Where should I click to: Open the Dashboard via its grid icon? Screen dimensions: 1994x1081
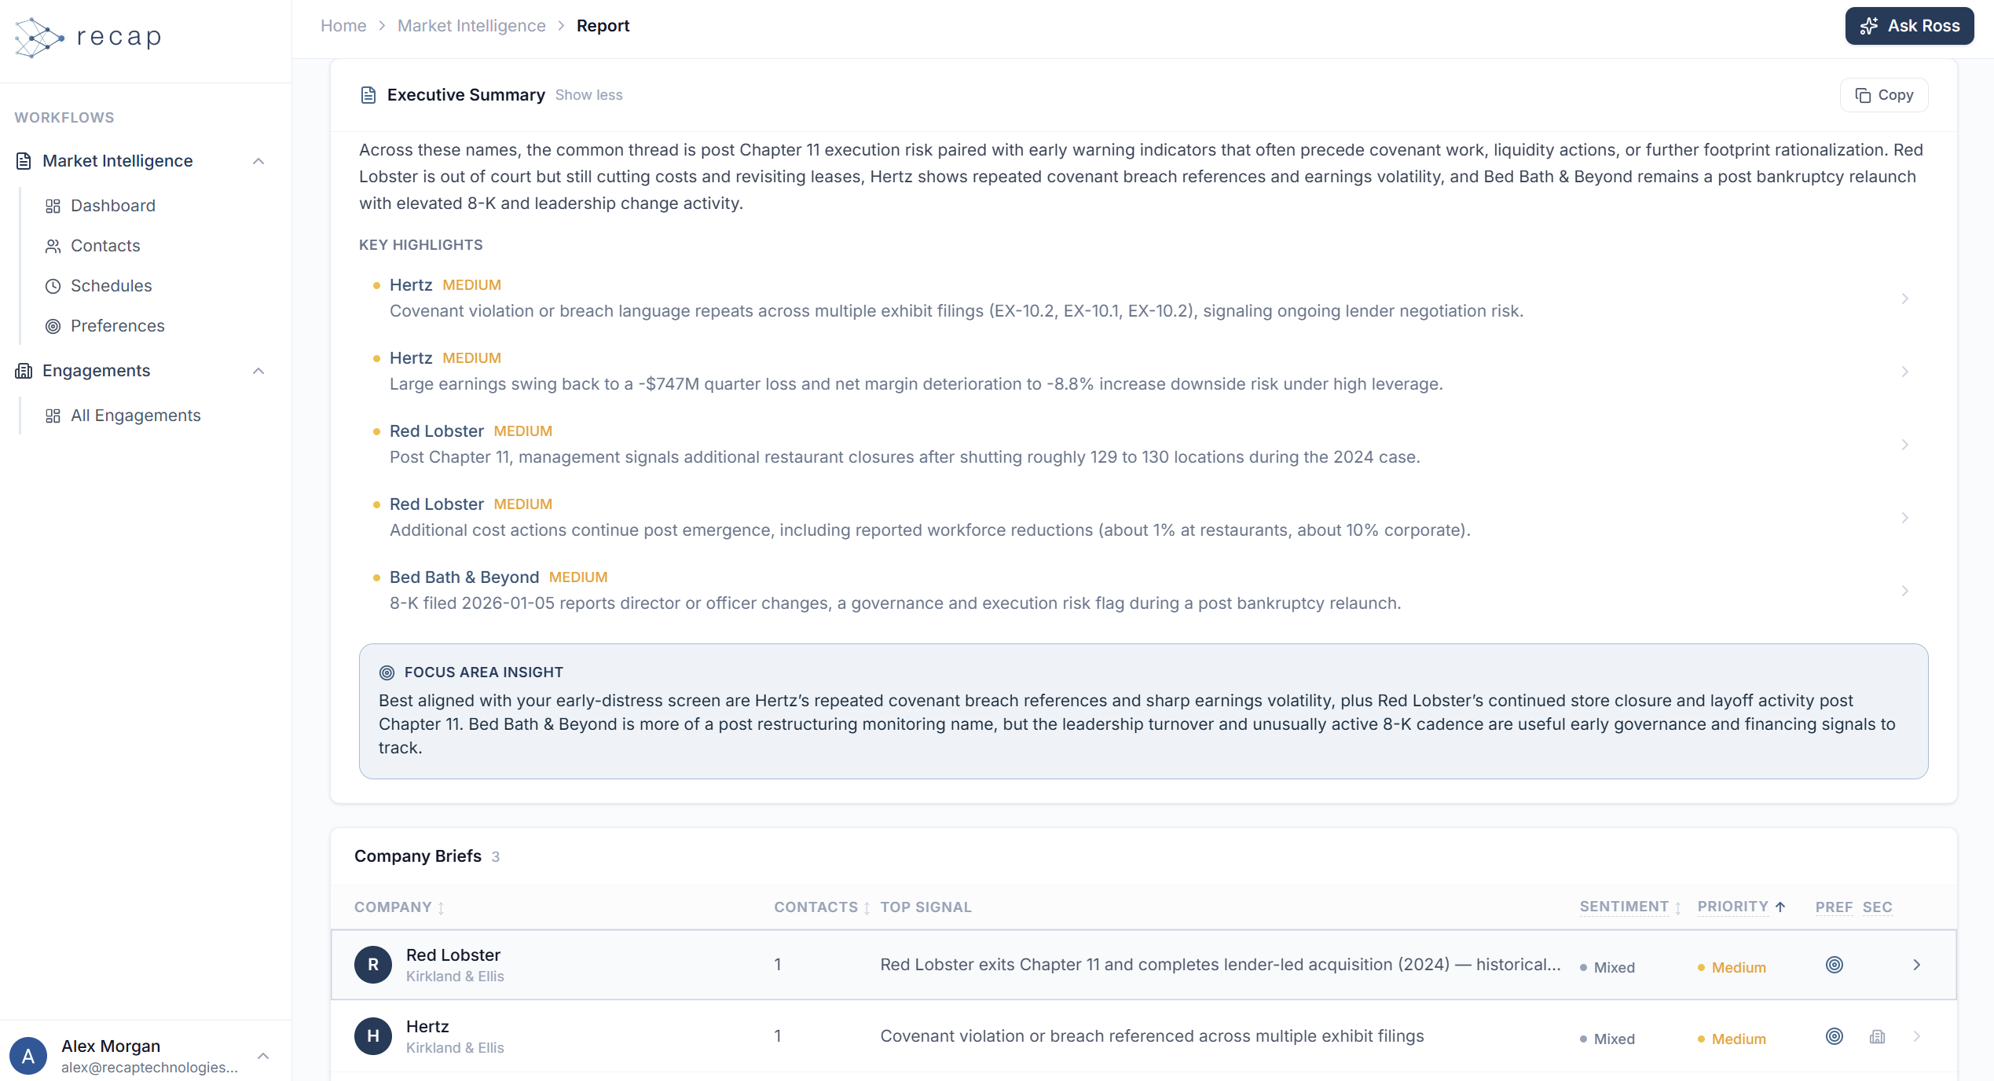tap(53, 206)
